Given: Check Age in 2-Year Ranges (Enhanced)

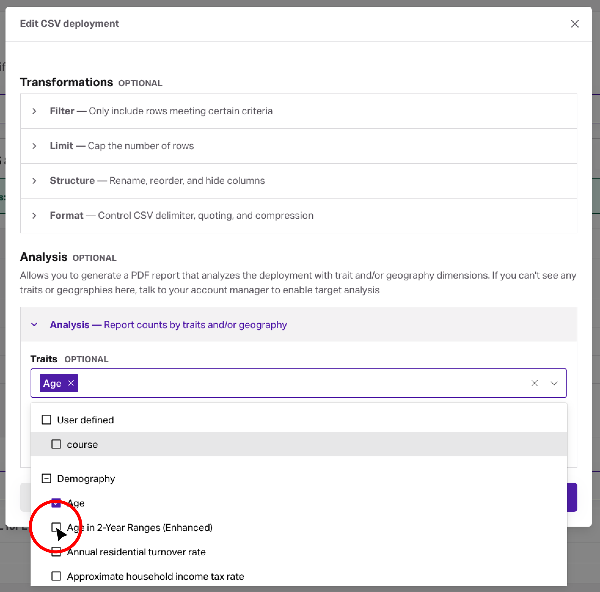Looking at the screenshot, I should pyautogui.click(x=56, y=527).
